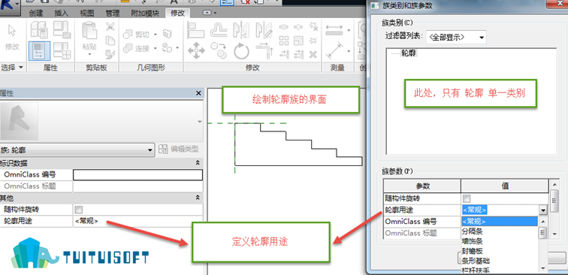Select the Align tool icon
The height and width of the screenshot is (275, 568).
pyautogui.click(x=196, y=31)
